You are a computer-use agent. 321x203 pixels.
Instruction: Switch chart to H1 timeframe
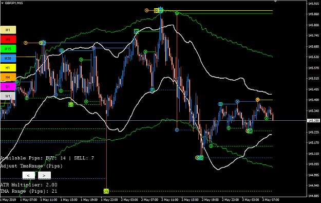(8, 68)
